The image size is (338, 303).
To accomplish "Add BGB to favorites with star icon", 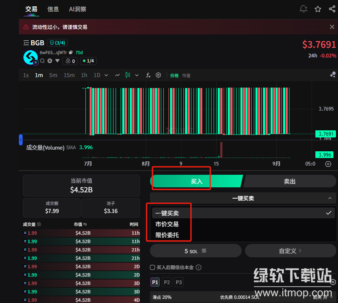I will [318, 9].
